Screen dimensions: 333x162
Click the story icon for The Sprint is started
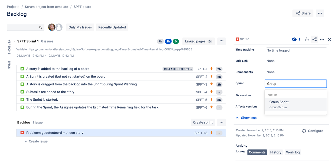pyautogui.click(x=22, y=100)
